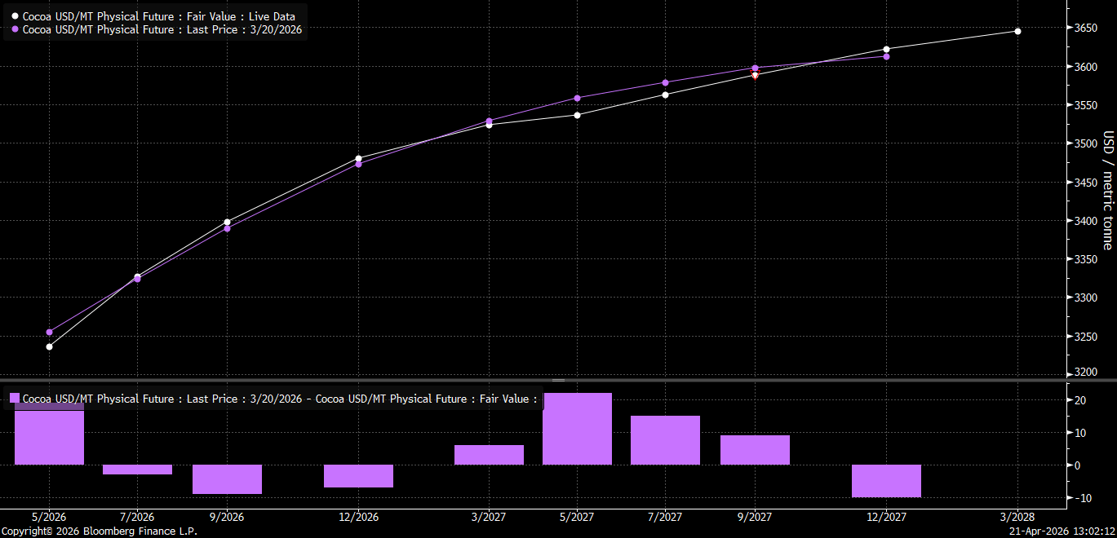Select the tallest spread bar at 5/2027
Screen dimensions: 1117x538
(x=577, y=430)
